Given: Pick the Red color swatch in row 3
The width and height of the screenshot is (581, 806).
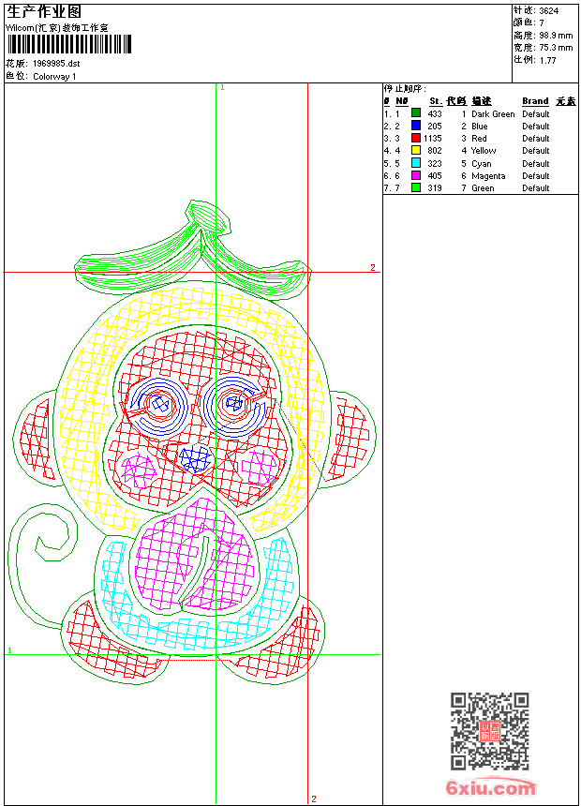Looking at the screenshot, I should [416, 138].
